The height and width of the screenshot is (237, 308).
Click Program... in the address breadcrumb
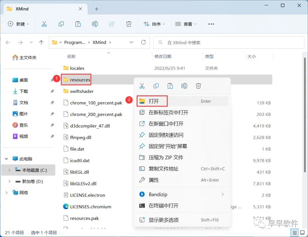click(75, 42)
